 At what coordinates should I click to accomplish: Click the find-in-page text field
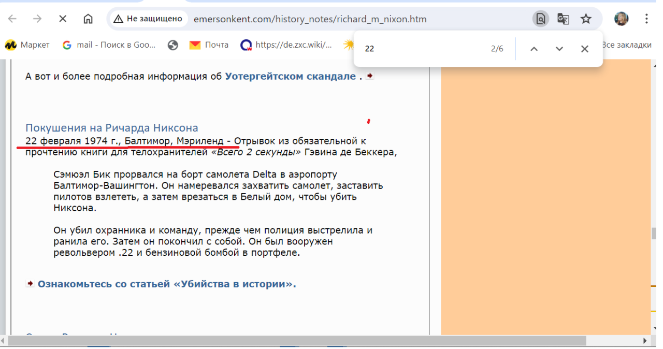(422, 49)
